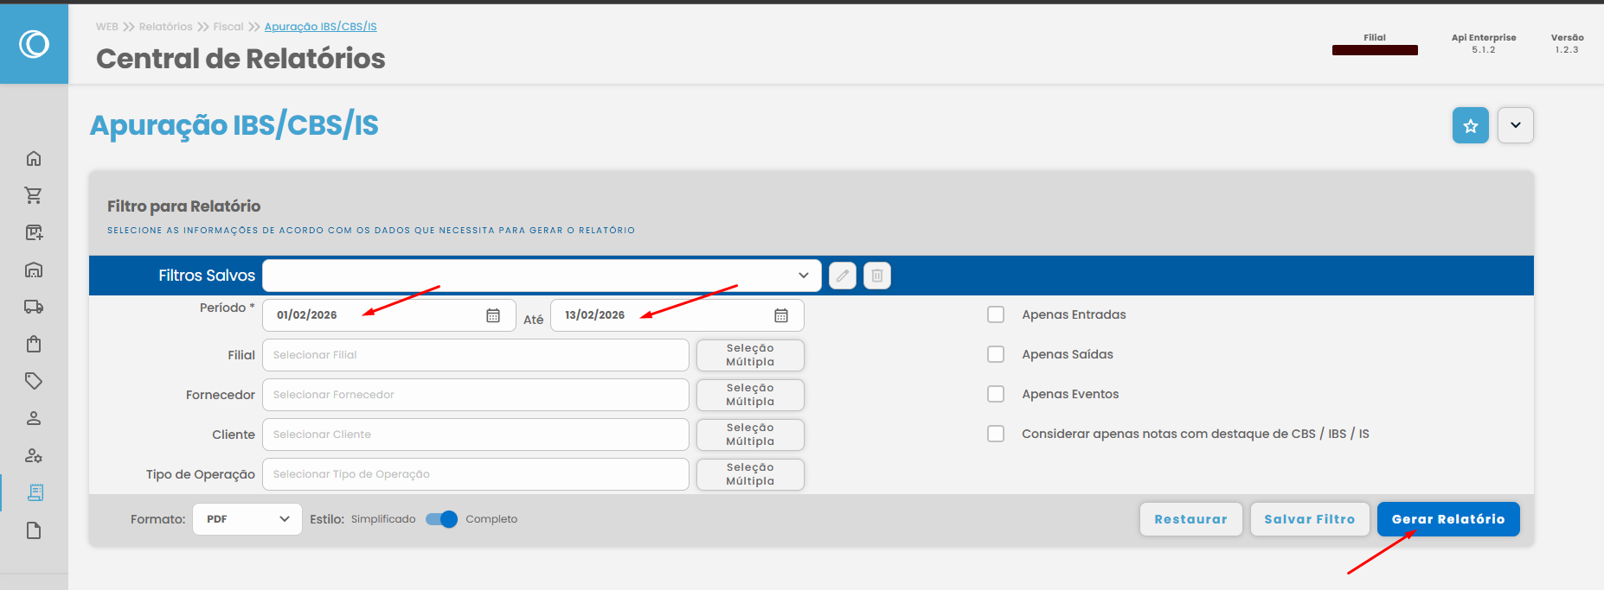Click the pencil edit saved filter icon

click(x=842, y=276)
